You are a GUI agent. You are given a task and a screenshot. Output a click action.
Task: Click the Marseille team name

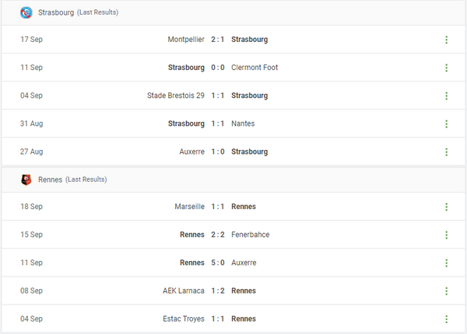190,207
